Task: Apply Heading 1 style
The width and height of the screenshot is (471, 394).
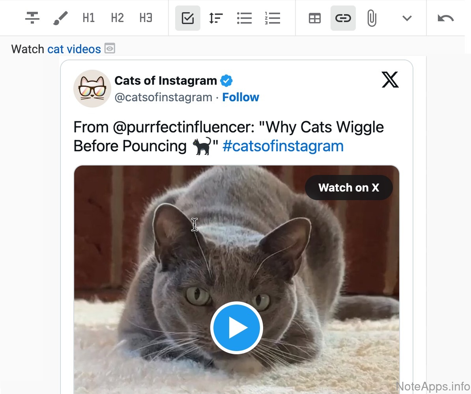Action: (89, 18)
